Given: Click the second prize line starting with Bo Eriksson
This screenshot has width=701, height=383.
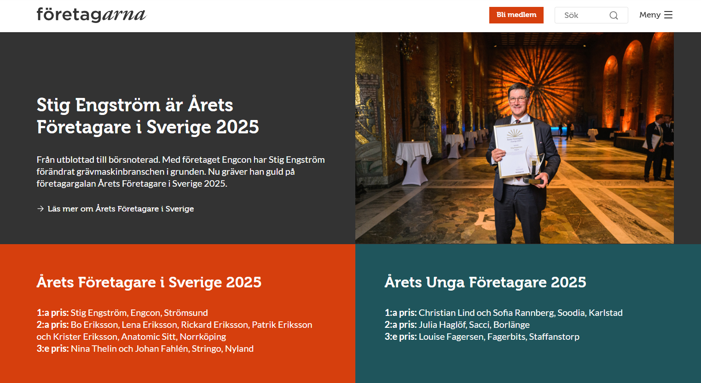Looking at the screenshot, I should [x=174, y=325].
